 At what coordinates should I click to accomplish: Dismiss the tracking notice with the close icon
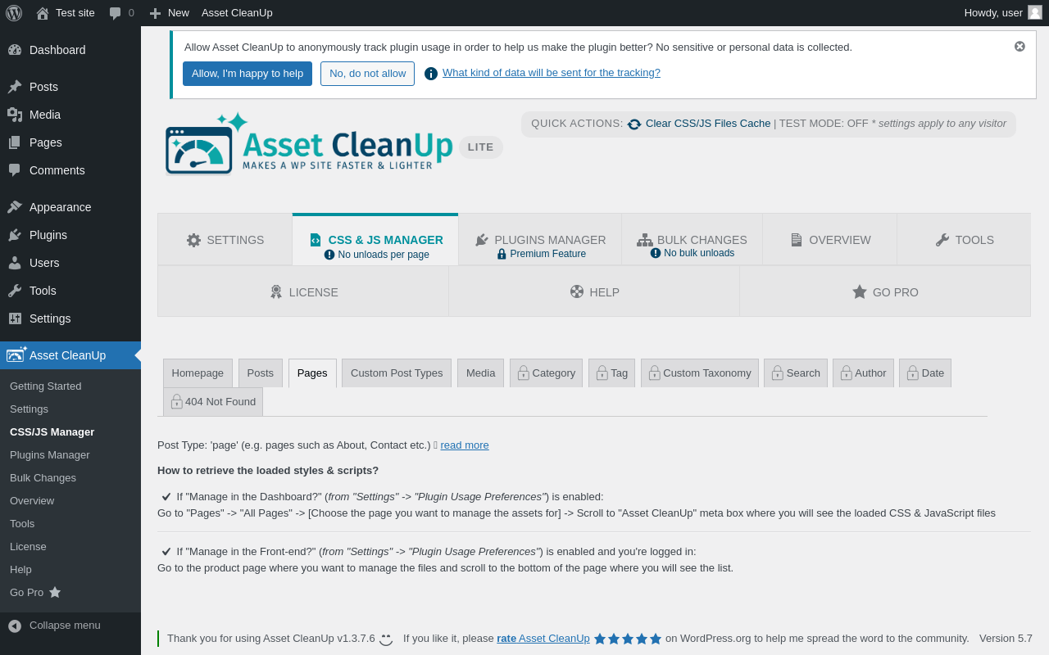[1019, 47]
